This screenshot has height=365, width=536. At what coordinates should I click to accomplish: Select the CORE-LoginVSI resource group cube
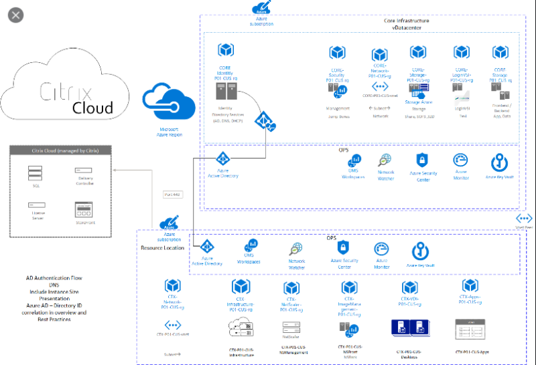coord(462,52)
